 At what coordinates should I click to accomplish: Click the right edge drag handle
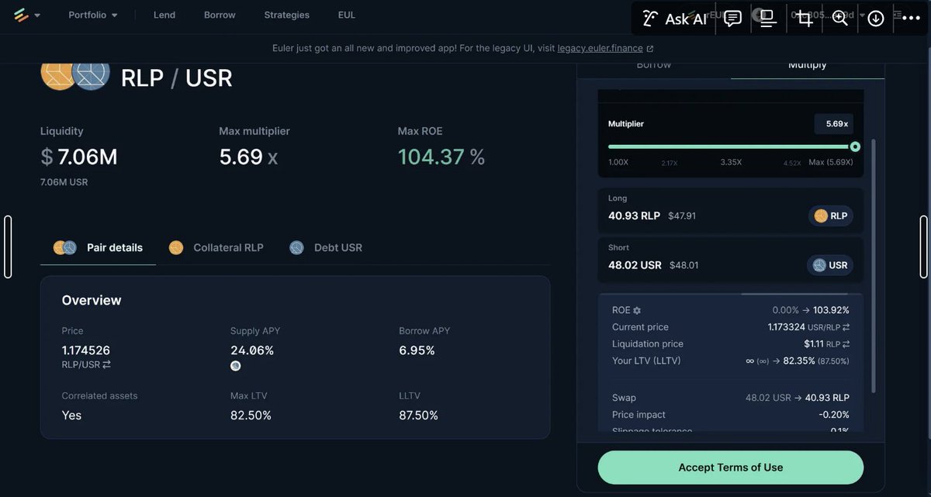coord(923,247)
